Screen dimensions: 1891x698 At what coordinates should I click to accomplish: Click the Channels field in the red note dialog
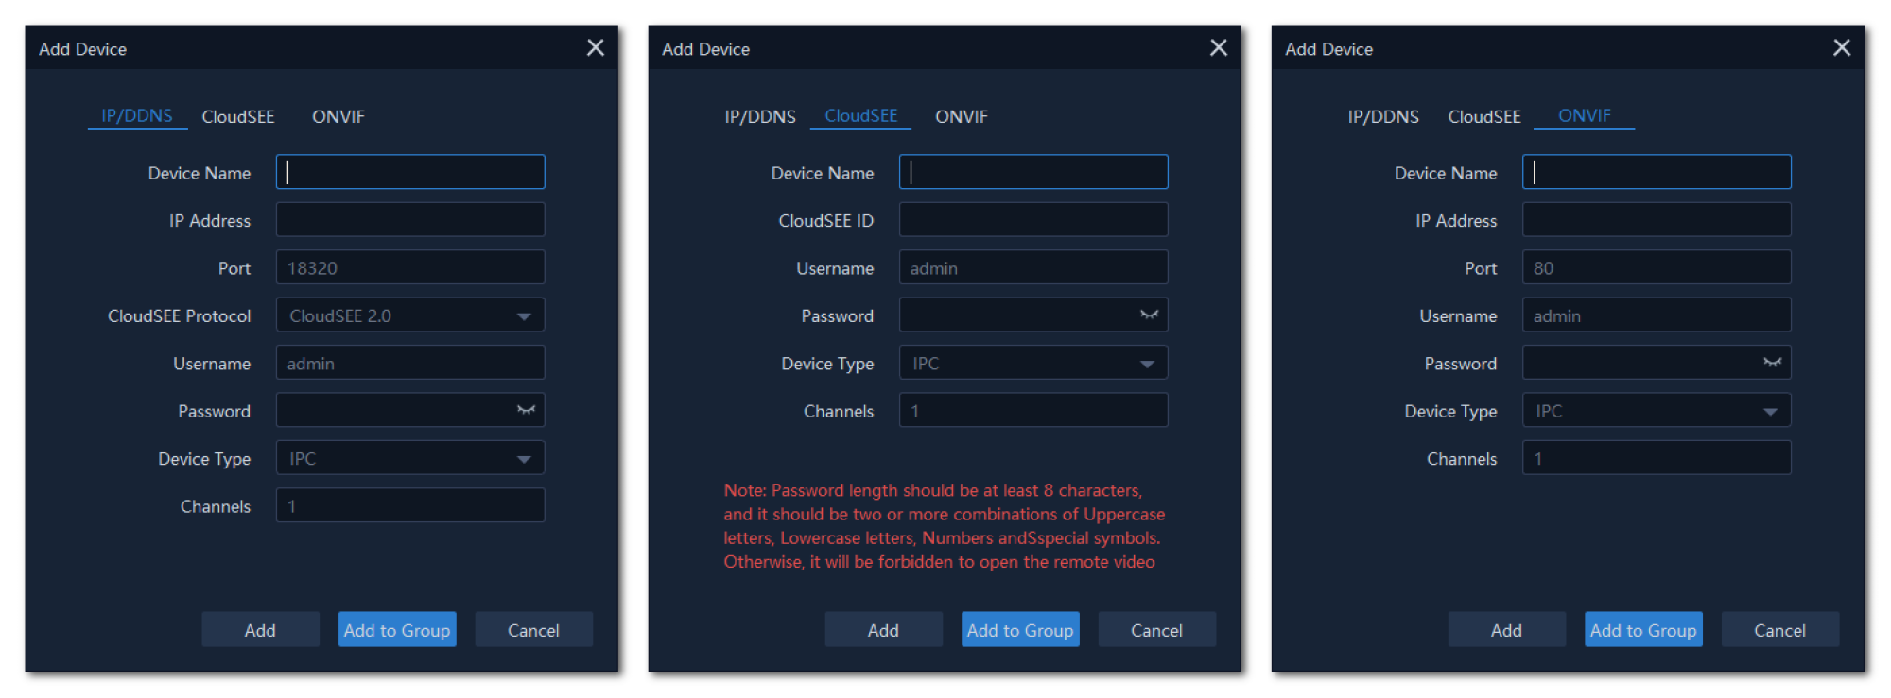click(x=1032, y=411)
